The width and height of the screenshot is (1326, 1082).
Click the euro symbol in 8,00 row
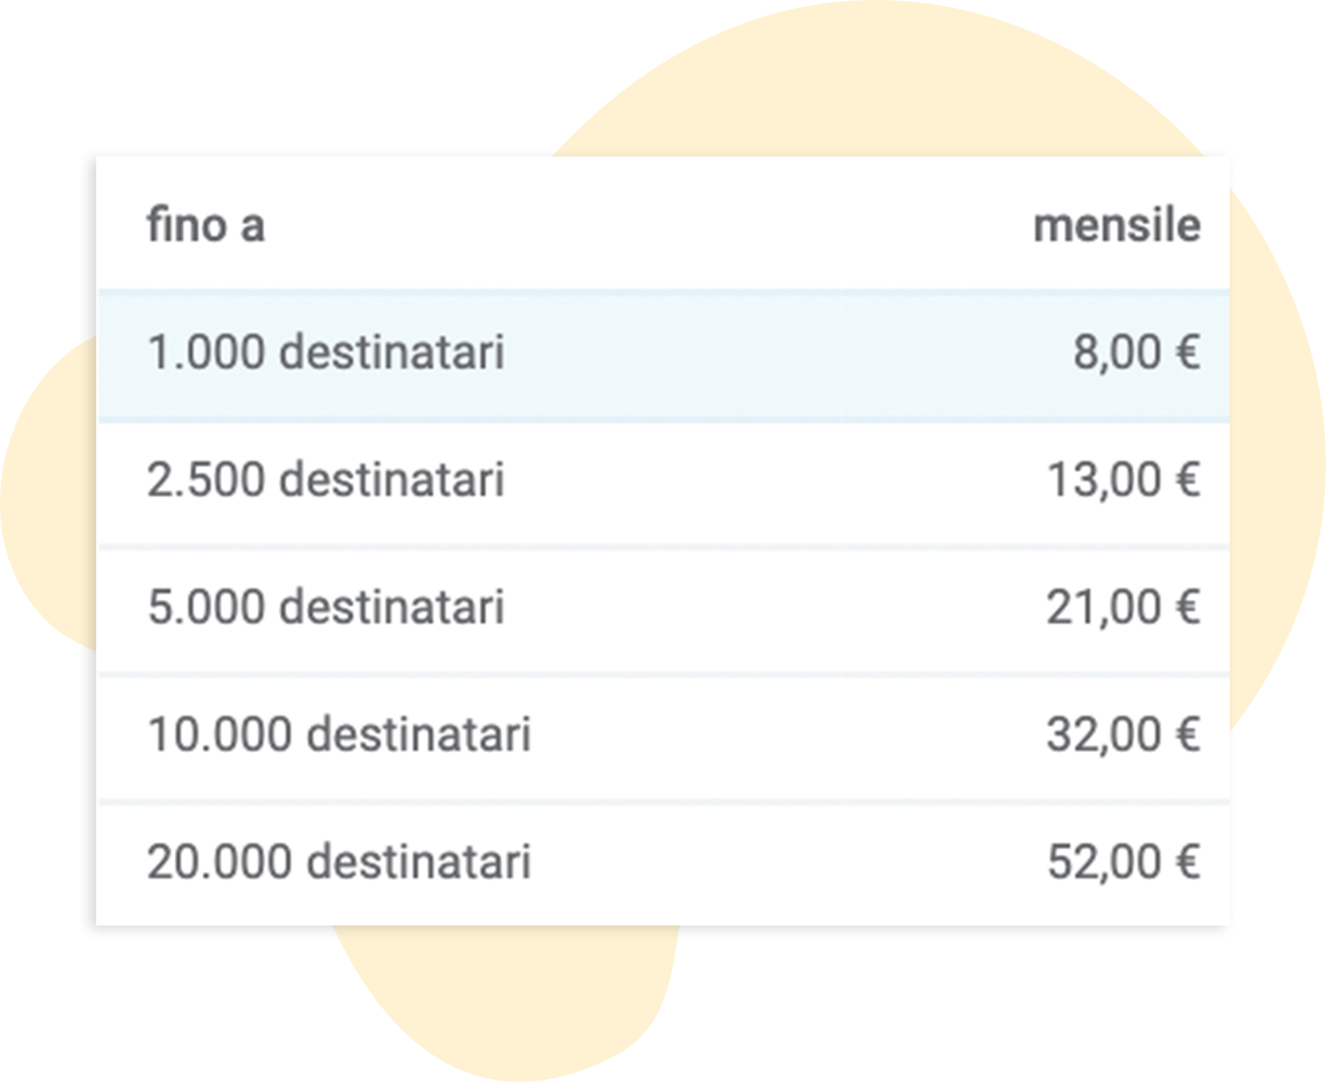coord(1187,351)
